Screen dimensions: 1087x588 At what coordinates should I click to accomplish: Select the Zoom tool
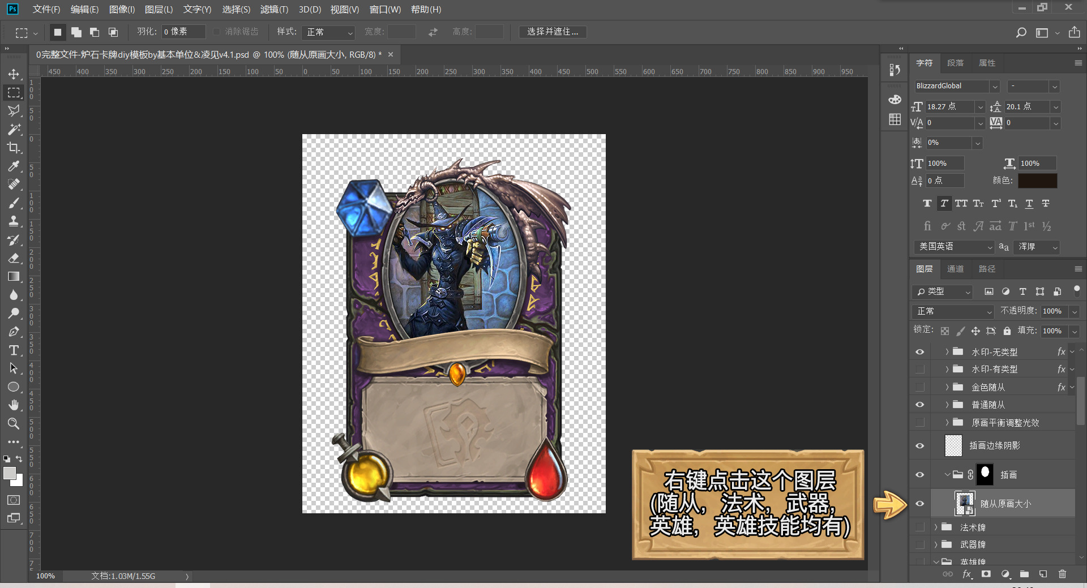coord(14,423)
